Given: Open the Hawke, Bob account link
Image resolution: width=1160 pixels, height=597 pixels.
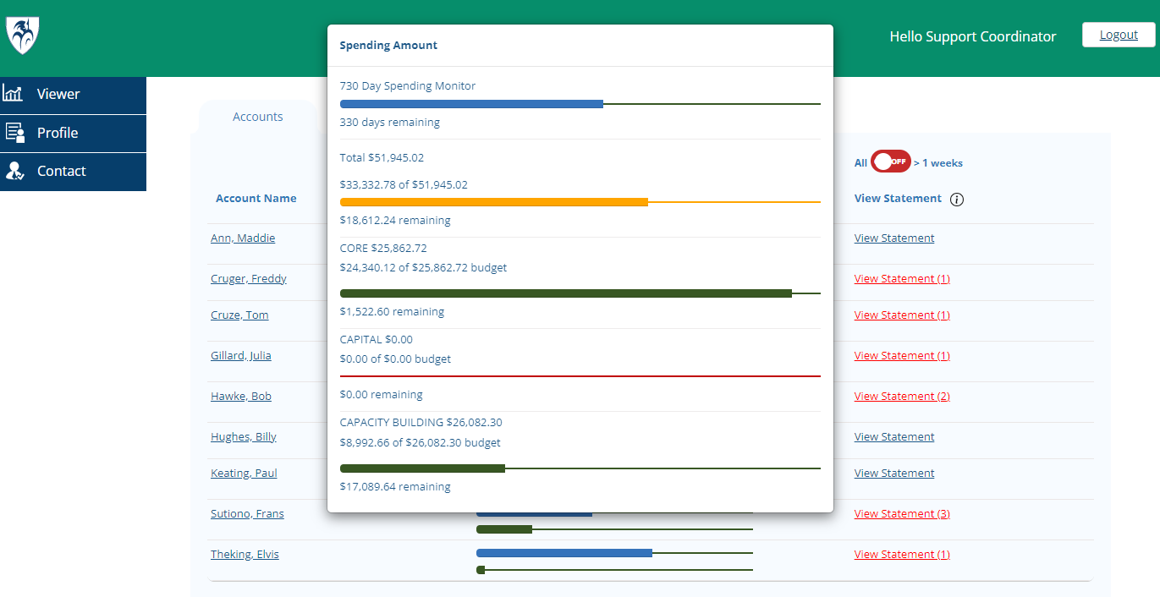Looking at the screenshot, I should (x=241, y=397).
